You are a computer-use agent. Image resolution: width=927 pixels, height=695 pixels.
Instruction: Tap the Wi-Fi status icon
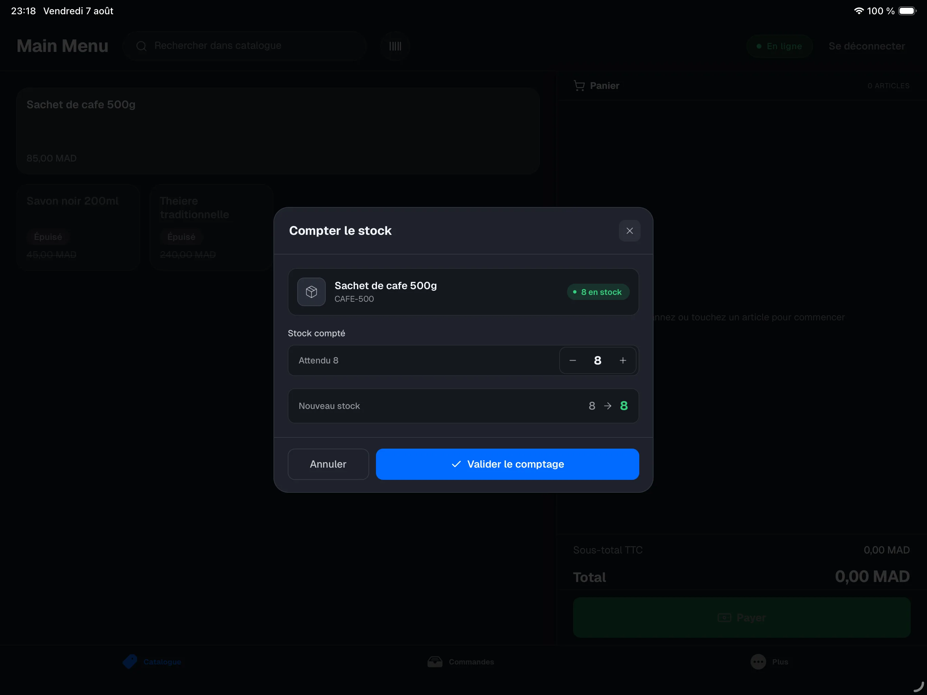859,11
